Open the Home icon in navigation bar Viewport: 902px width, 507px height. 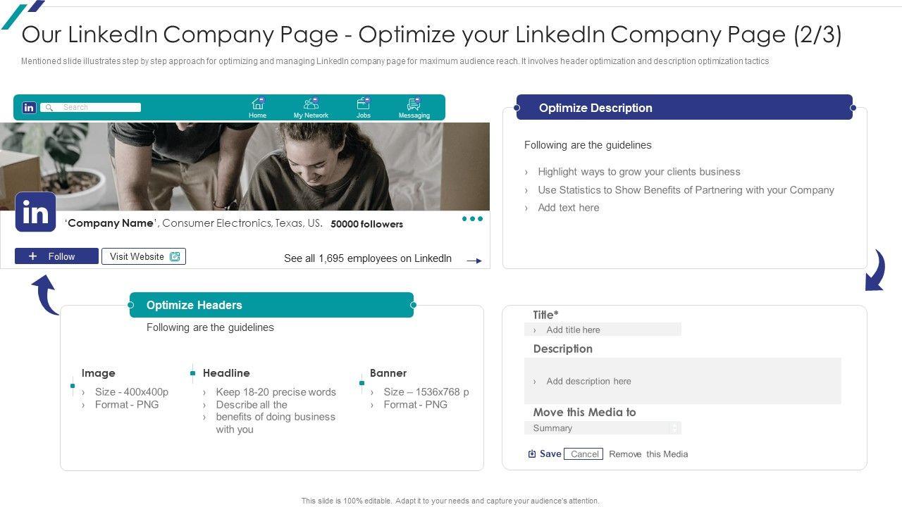pos(258,104)
